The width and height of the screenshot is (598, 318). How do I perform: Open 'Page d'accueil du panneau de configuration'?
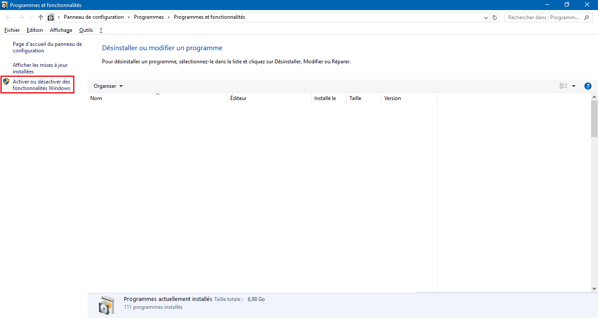tap(47, 47)
